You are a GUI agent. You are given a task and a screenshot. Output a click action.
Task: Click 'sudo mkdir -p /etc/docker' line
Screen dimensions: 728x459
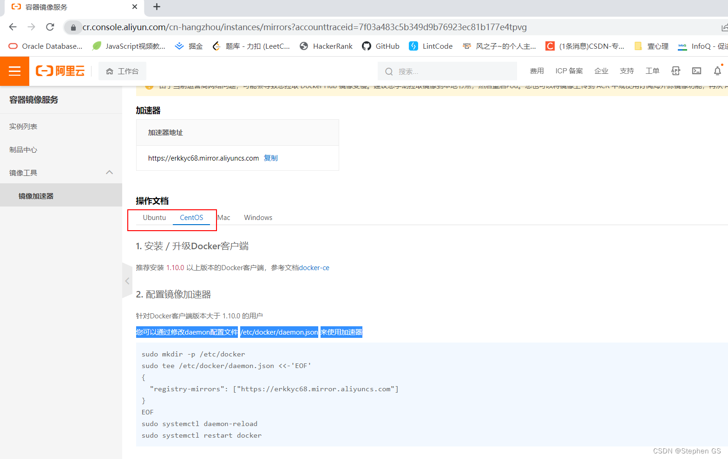[193, 354]
